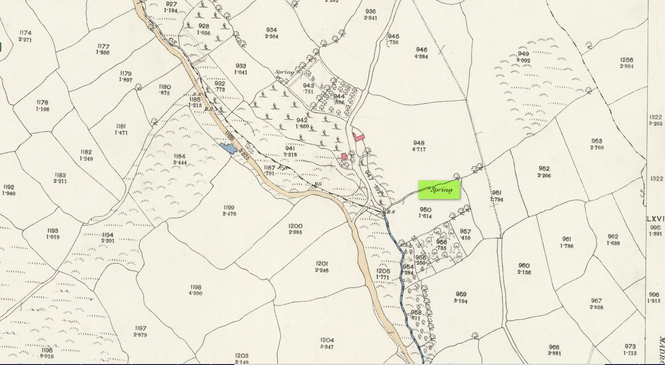665x365 pixels.
Task: Click the Spring text label near parcel 943
Action: pos(284,72)
